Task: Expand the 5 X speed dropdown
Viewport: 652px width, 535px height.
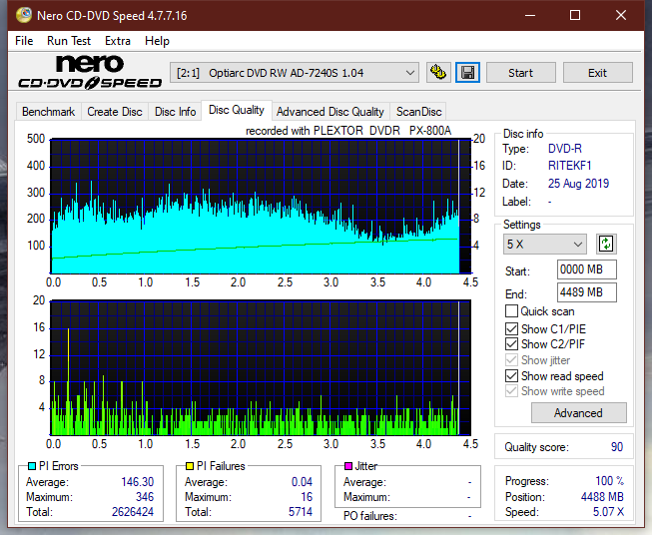Action: tap(545, 244)
